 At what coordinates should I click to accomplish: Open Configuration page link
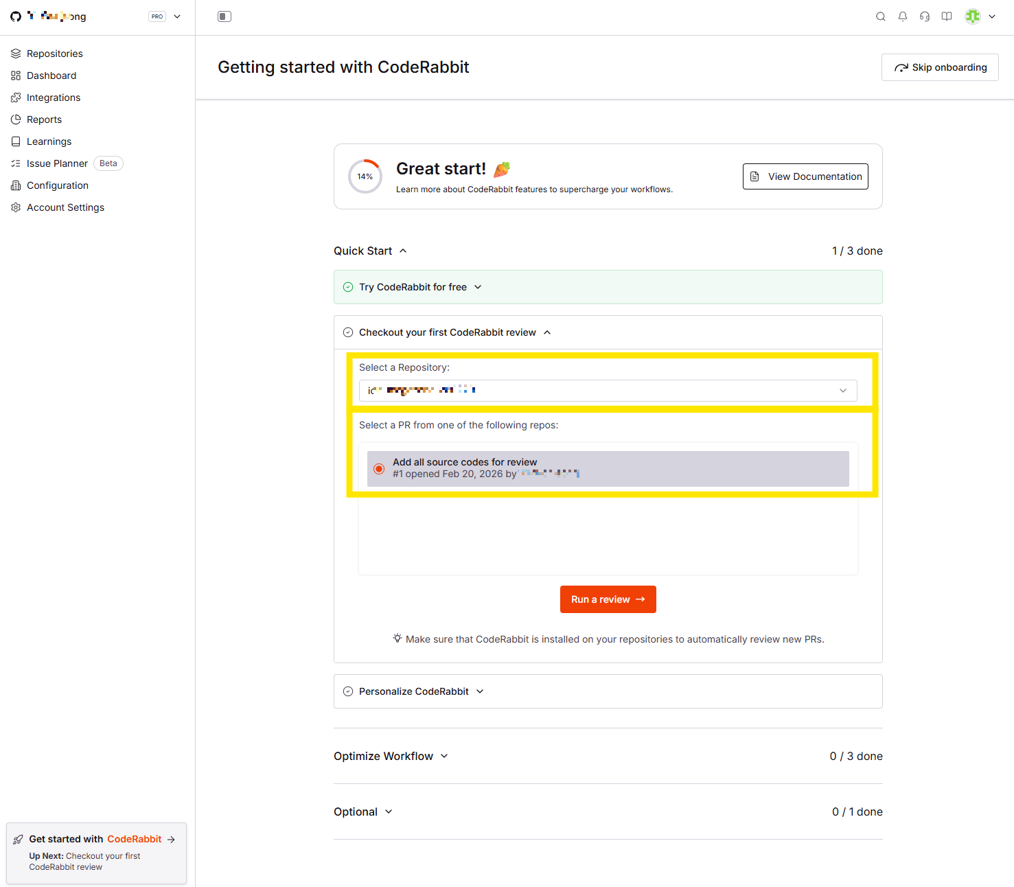(x=58, y=185)
